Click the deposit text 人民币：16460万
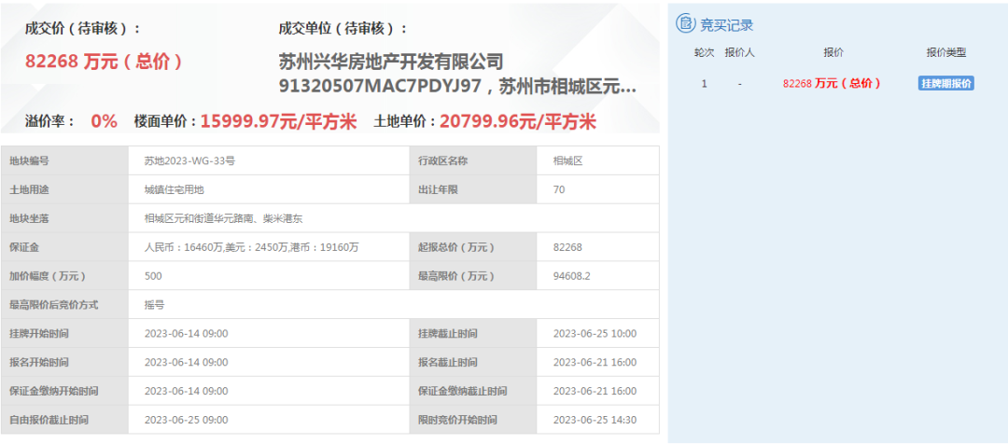 tap(183, 247)
